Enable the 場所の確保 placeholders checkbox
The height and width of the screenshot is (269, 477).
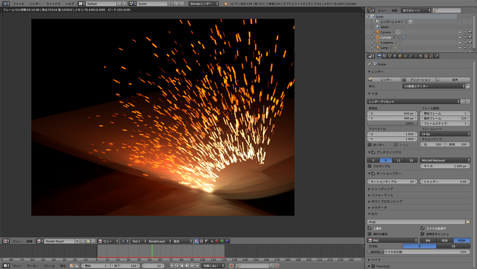point(370,234)
